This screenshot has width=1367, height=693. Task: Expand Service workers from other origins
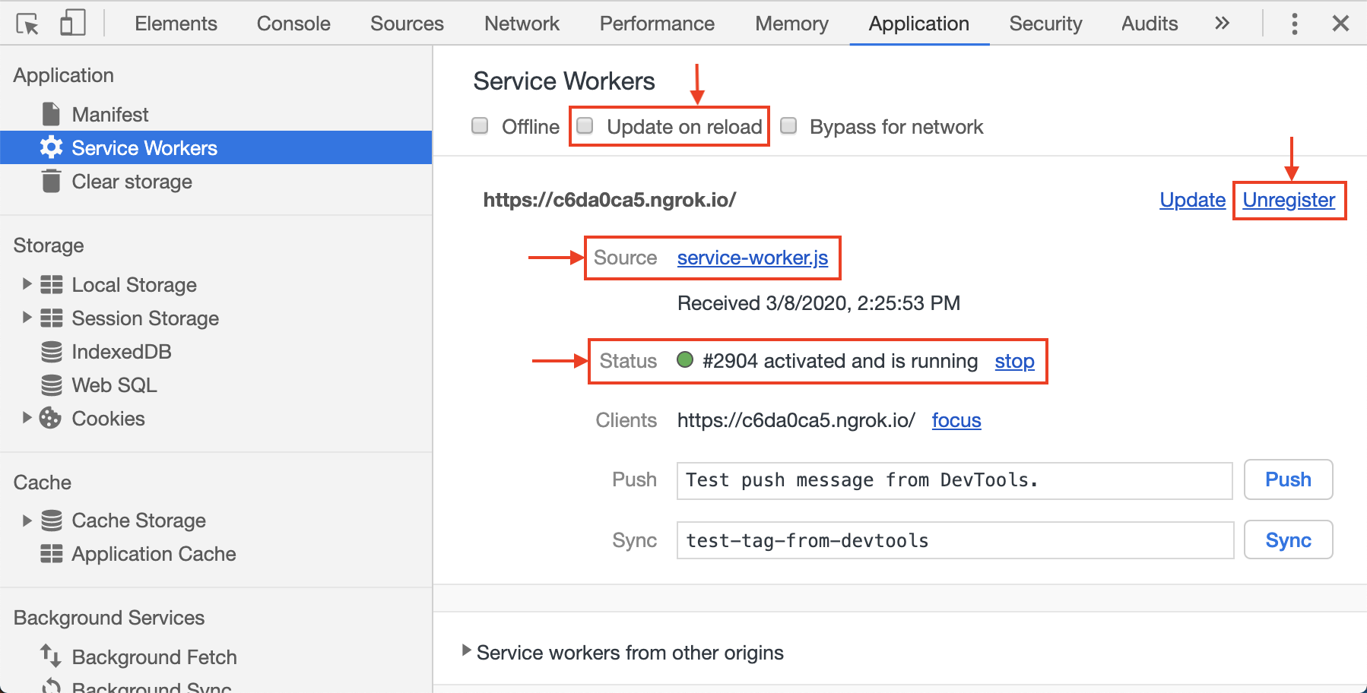(465, 652)
